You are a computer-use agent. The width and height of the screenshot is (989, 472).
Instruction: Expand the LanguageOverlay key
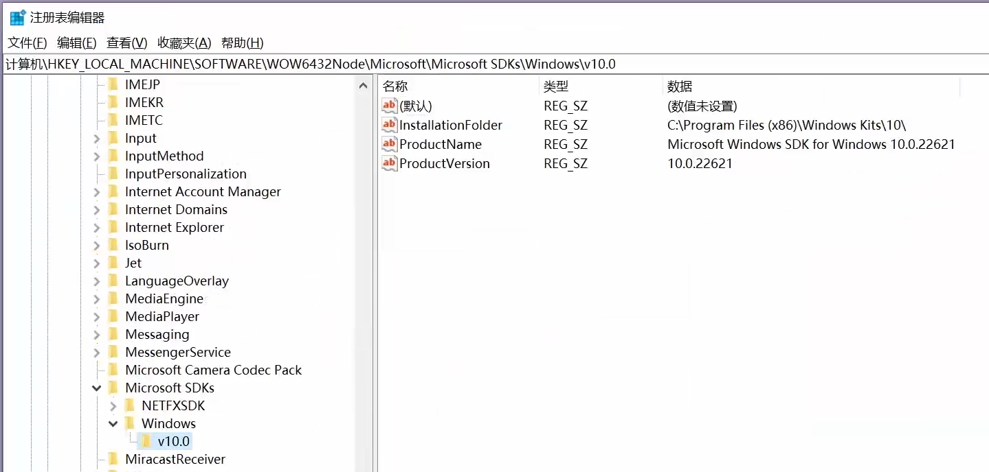96,281
